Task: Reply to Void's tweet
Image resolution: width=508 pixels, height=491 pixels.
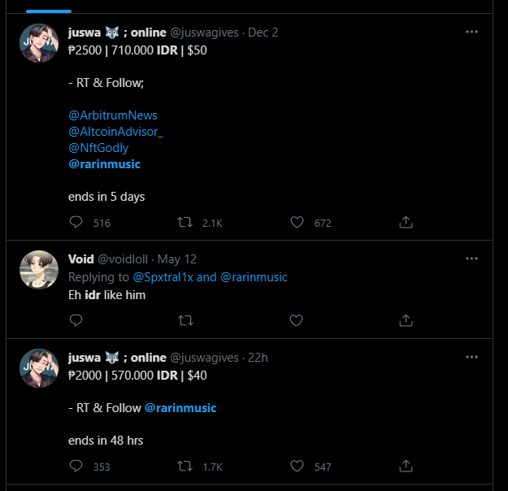Action: click(x=76, y=320)
